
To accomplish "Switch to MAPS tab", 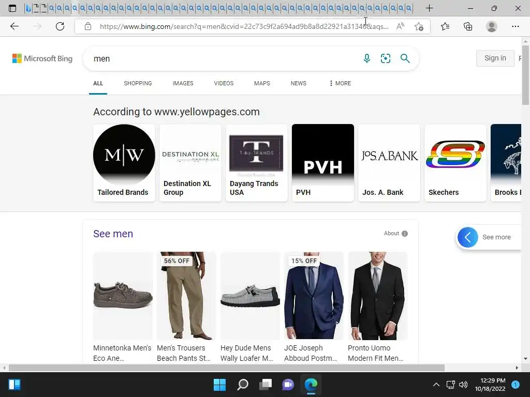I will 262,83.
